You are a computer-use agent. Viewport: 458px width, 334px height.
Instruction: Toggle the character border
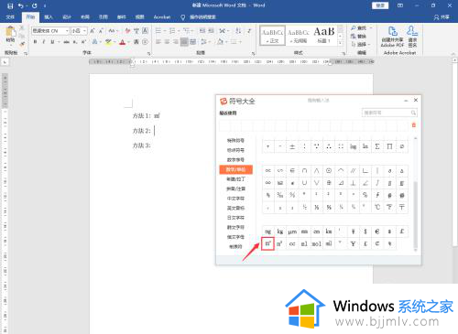point(146,31)
